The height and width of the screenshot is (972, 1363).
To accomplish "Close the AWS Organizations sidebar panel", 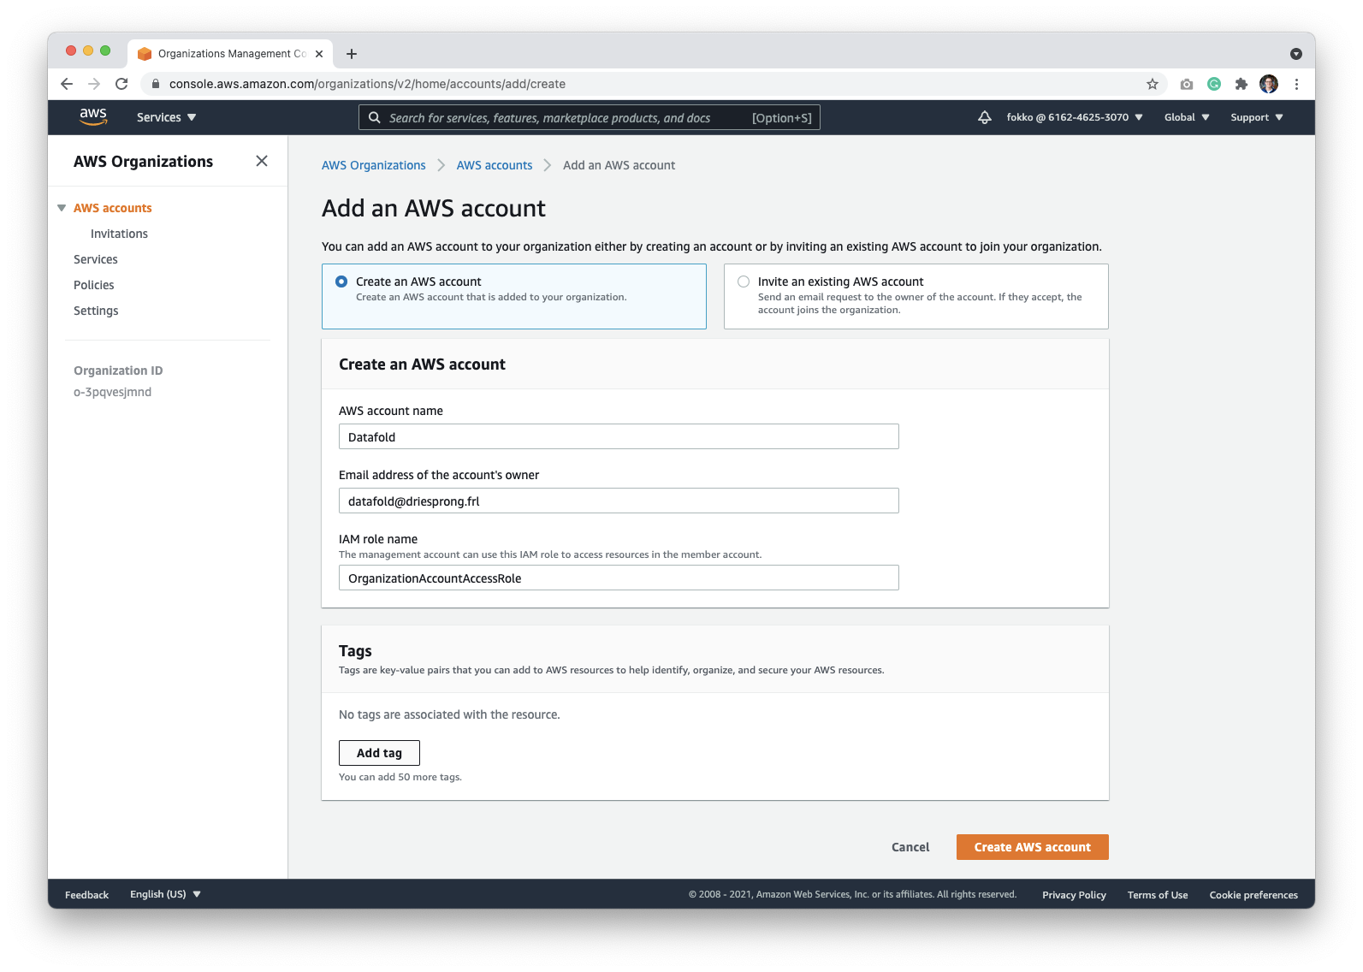I will click(262, 161).
